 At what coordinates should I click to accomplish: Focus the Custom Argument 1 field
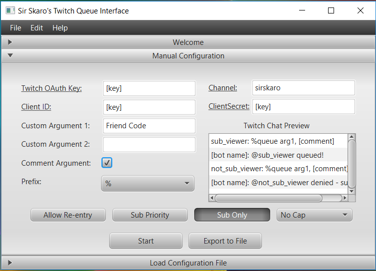[149, 126]
